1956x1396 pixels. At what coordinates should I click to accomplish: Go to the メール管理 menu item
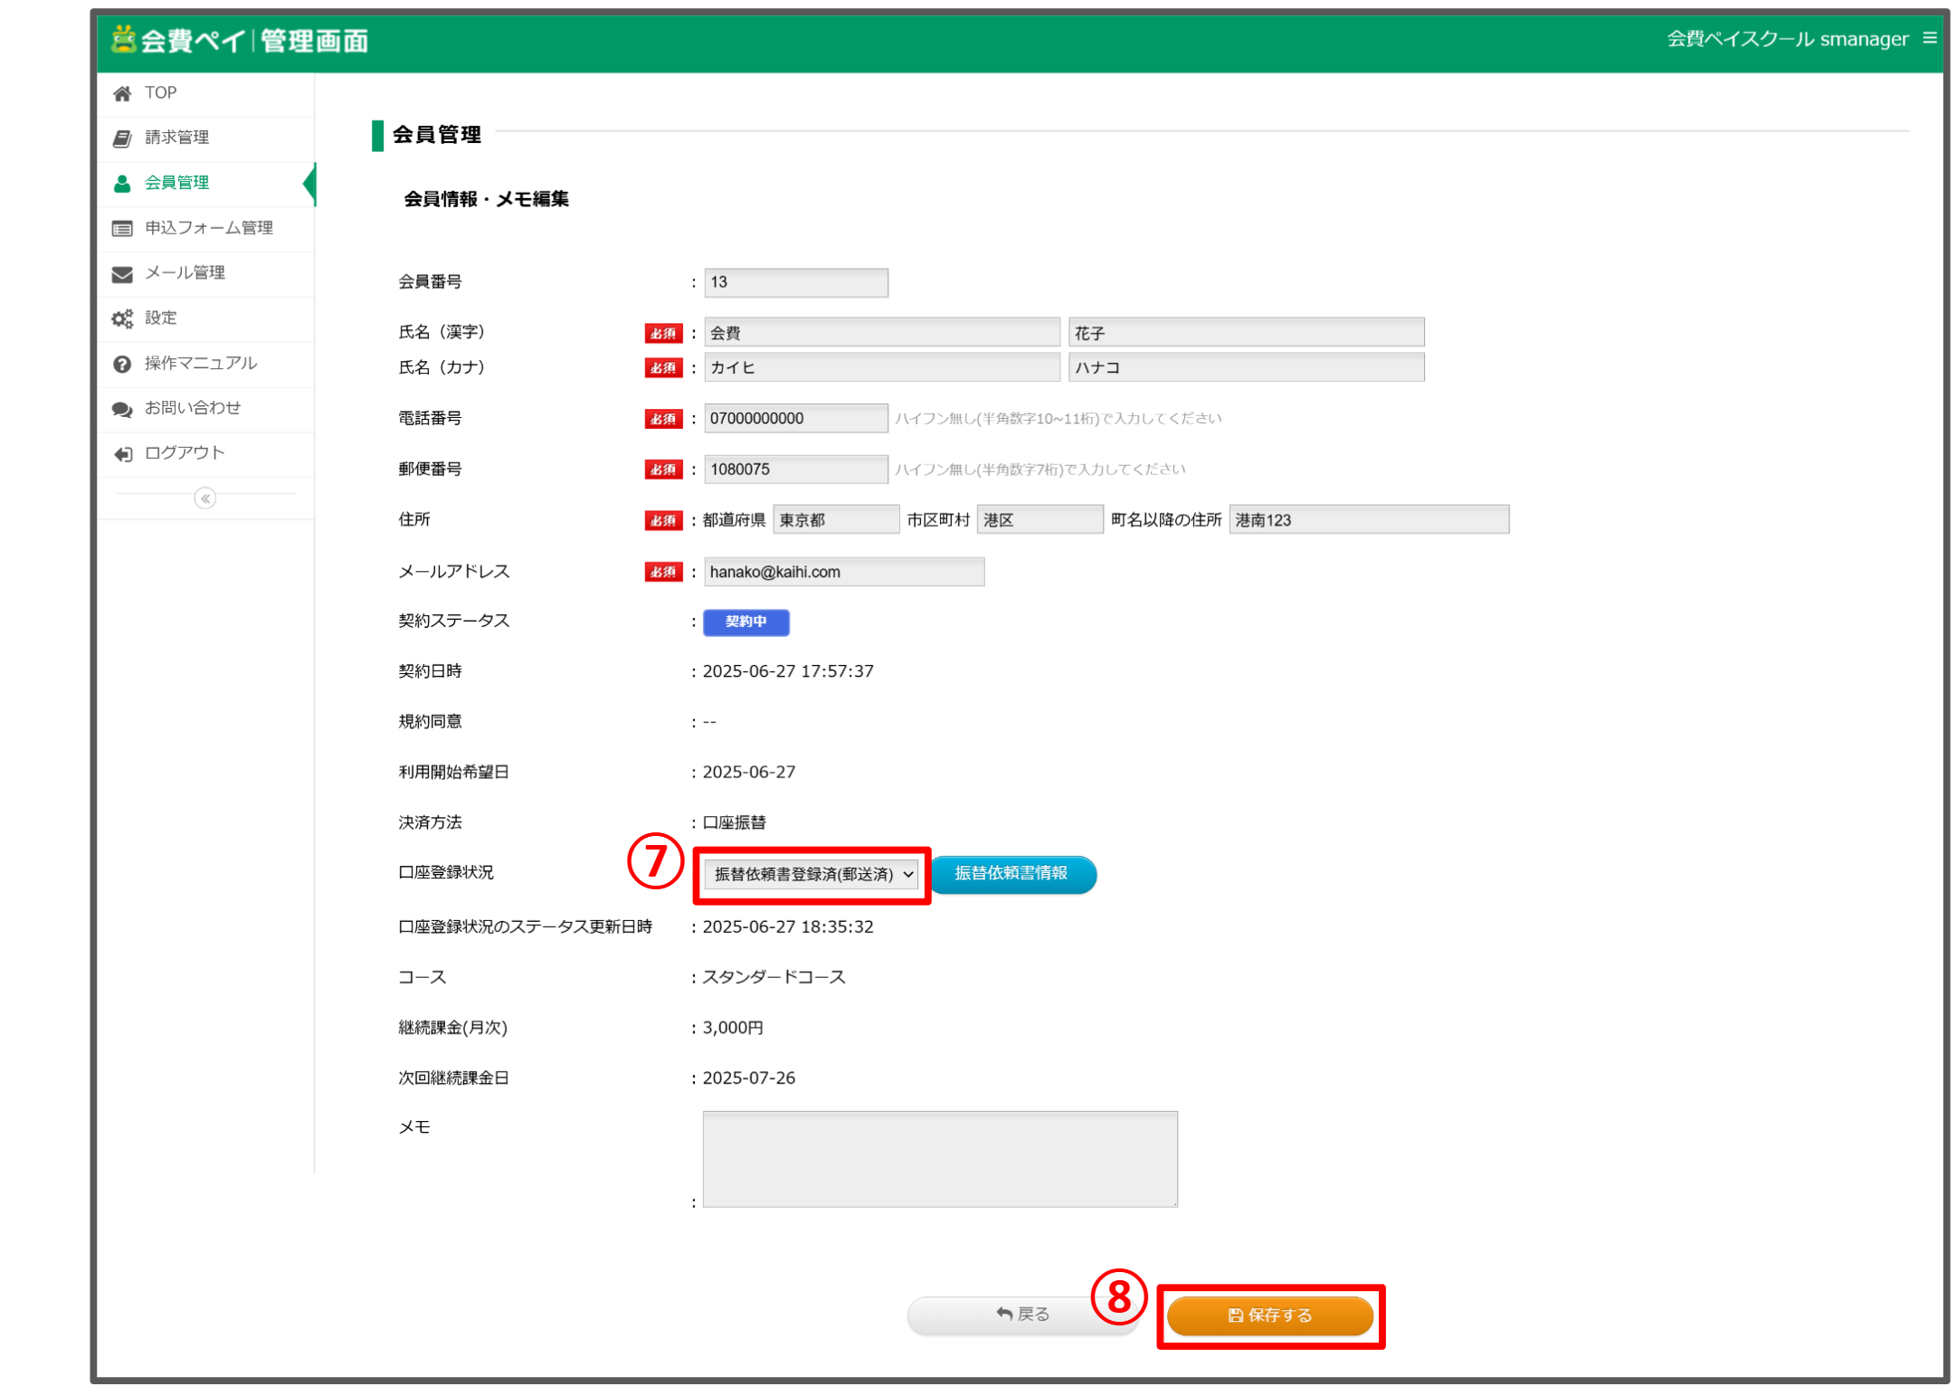pyautogui.click(x=185, y=273)
